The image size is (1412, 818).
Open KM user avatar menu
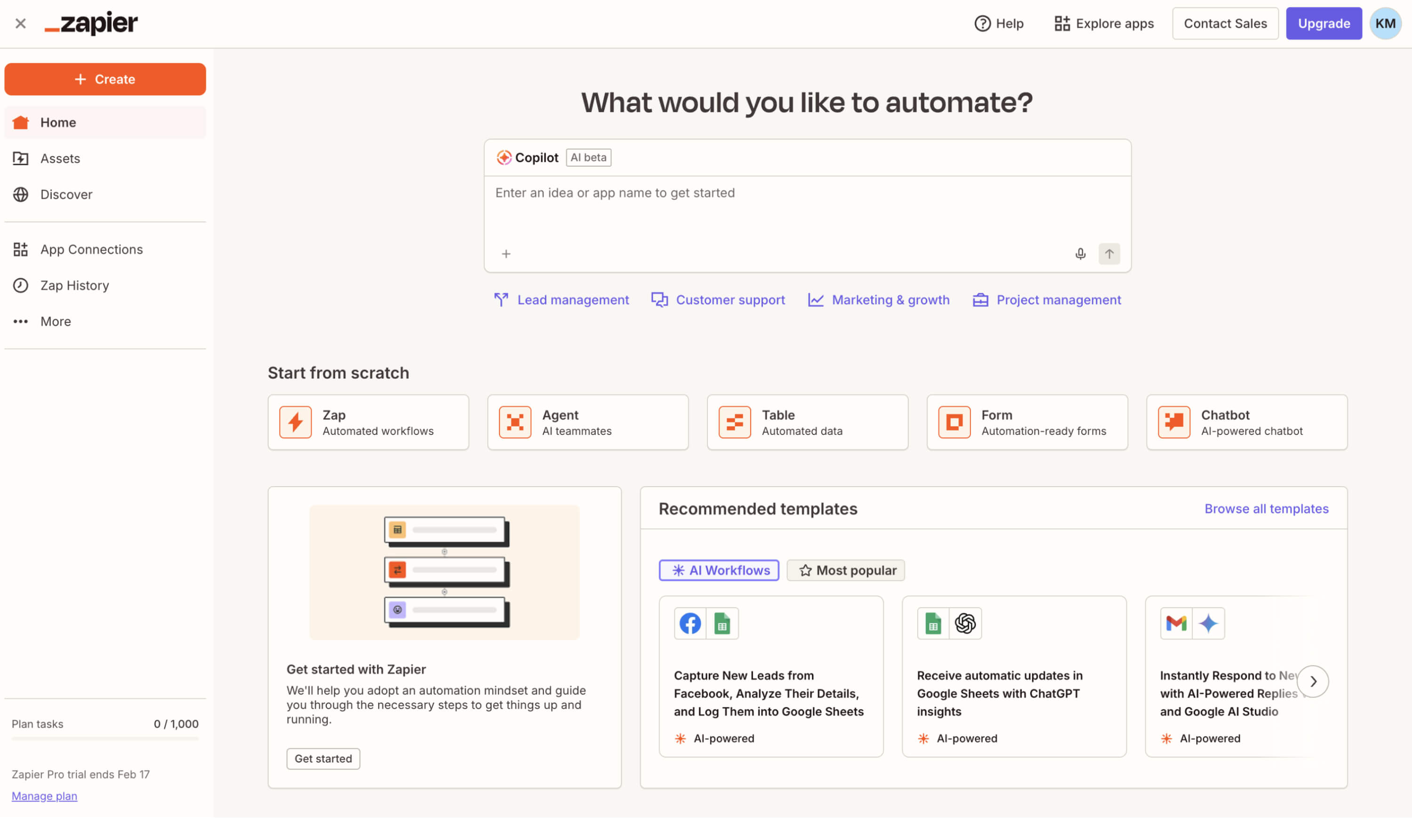[1385, 24]
